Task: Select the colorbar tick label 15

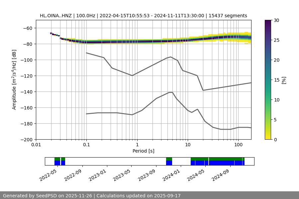Action: [x=277, y=80]
